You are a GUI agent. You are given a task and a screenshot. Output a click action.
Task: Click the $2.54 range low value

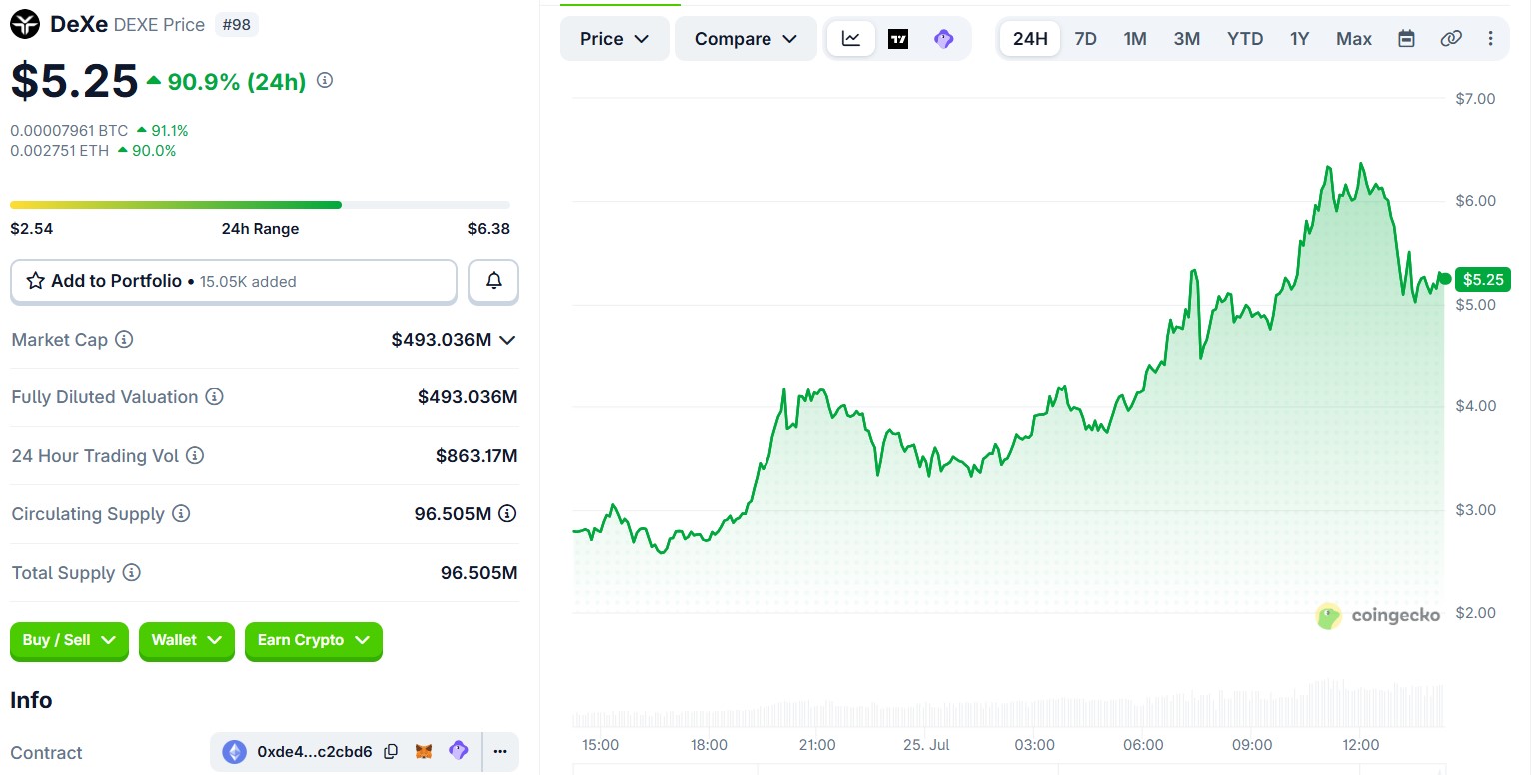click(x=32, y=229)
